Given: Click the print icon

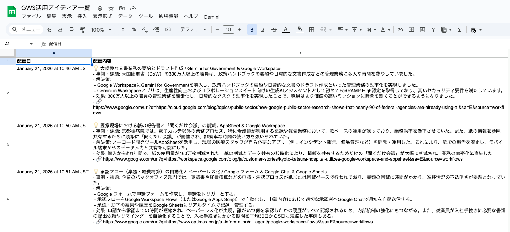Looking at the screenshot, I should (x=72, y=30).
